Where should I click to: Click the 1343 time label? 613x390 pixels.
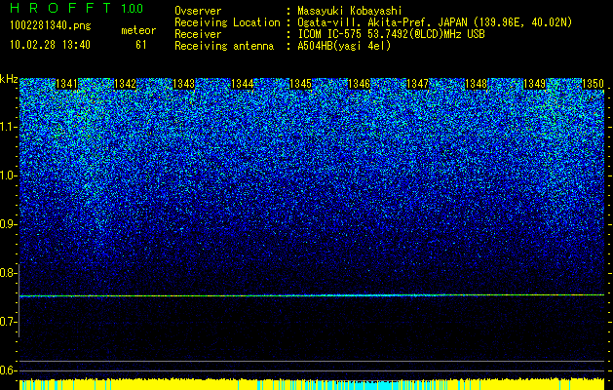pyautogui.click(x=184, y=84)
